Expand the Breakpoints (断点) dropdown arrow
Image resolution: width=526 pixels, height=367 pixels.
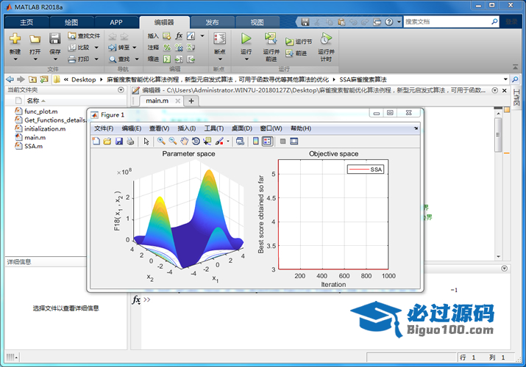[220, 59]
